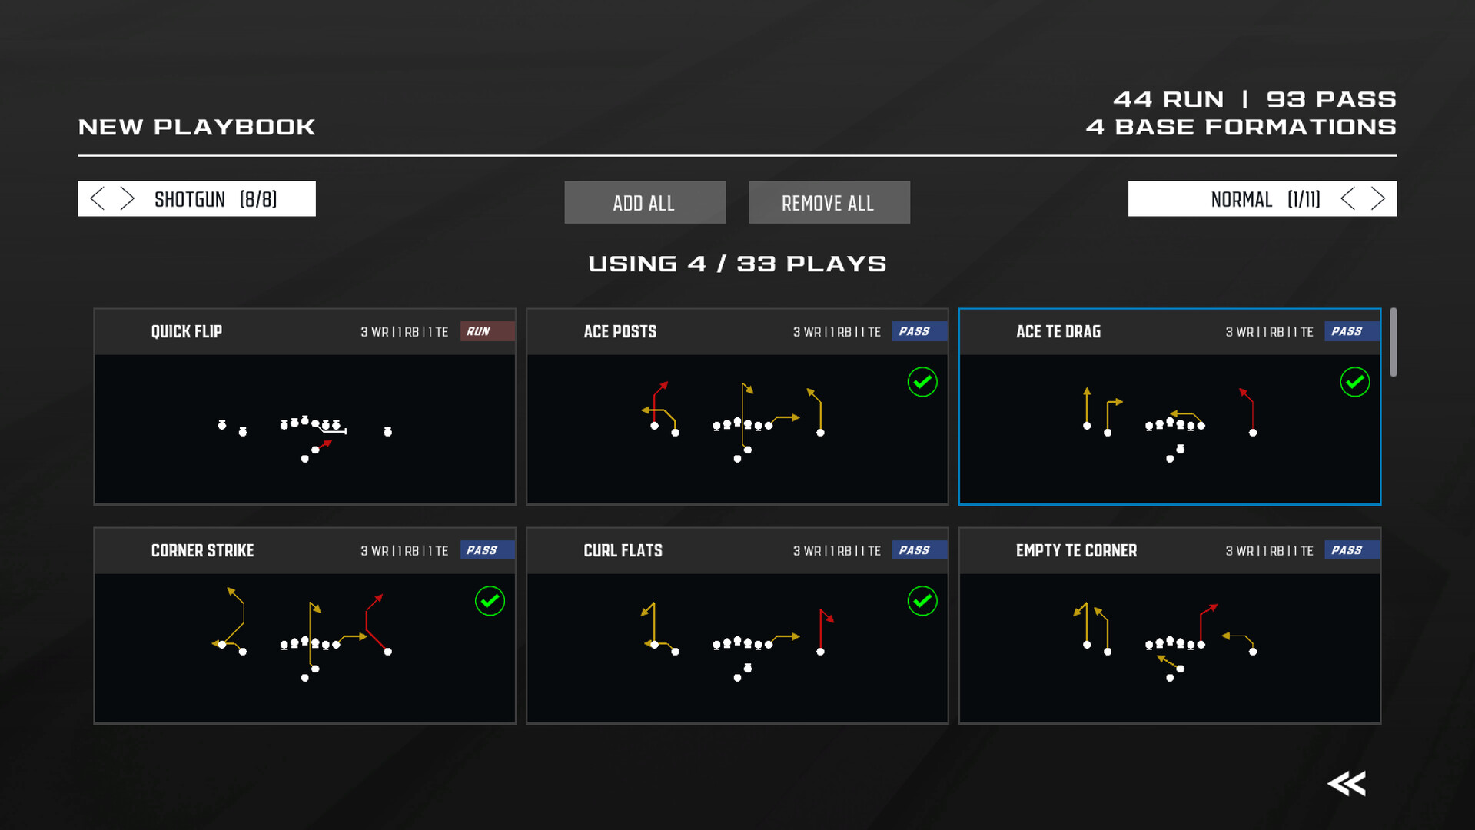Click the PASS badge on Corner Strike
Viewport: 1475px width, 830px height.
(x=487, y=549)
